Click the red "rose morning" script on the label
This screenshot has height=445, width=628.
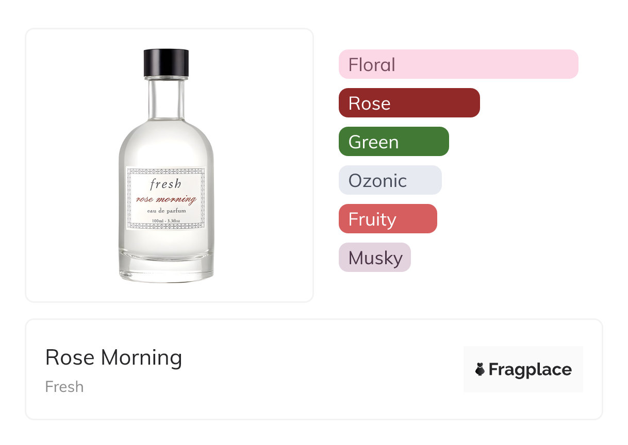(166, 199)
